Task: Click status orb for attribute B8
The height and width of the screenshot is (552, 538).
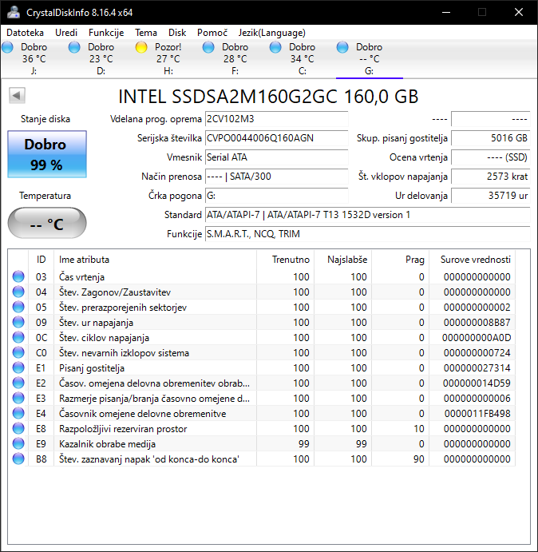Action: point(18,459)
